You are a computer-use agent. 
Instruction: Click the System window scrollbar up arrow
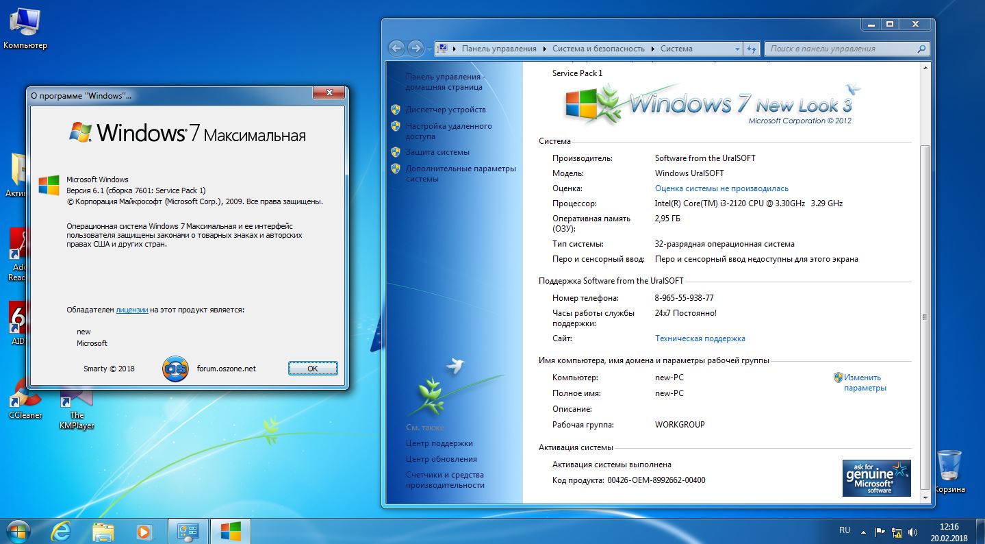click(925, 68)
